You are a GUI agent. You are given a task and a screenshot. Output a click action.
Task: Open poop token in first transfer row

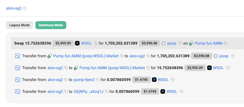pyautogui.click(x=224, y=56)
